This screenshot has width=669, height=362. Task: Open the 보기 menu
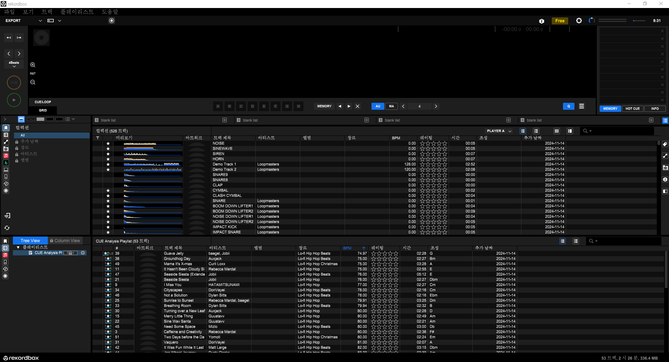click(x=28, y=11)
